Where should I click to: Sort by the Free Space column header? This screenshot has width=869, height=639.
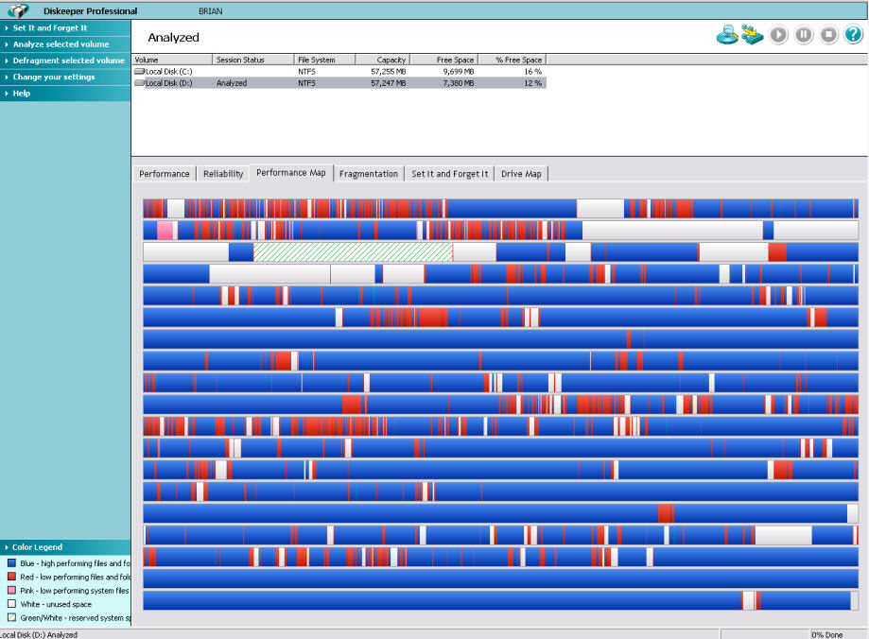click(444, 60)
